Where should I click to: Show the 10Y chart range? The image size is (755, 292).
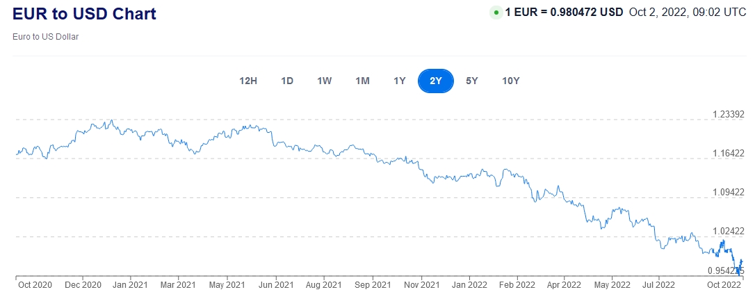[x=511, y=81]
